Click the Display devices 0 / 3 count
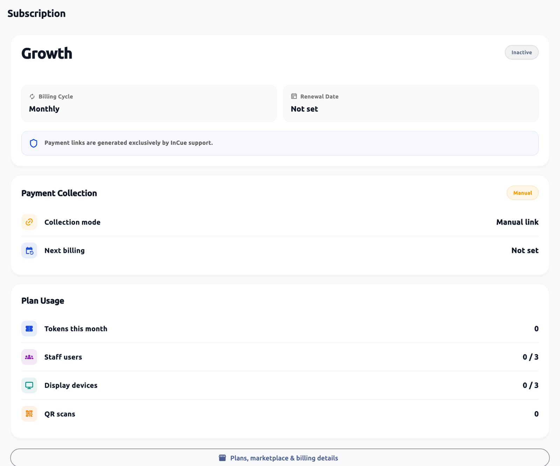 pos(531,385)
